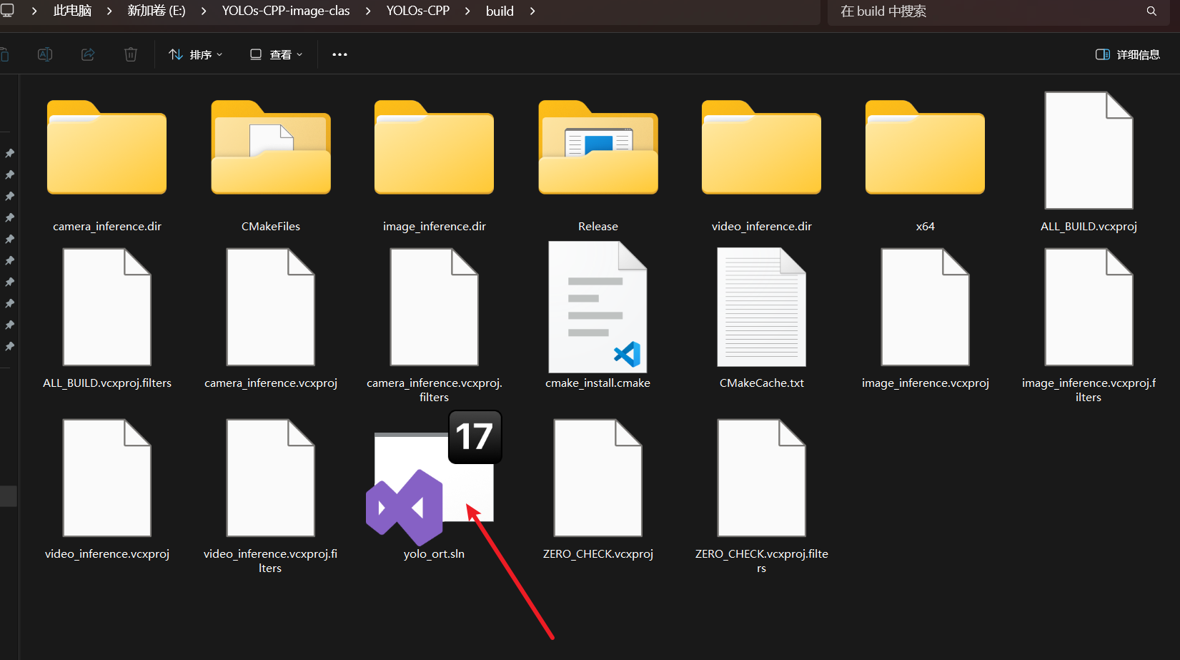Viewport: 1180px width, 660px height.
Task: Click the x64 folder name label
Action: coord(925,227)
